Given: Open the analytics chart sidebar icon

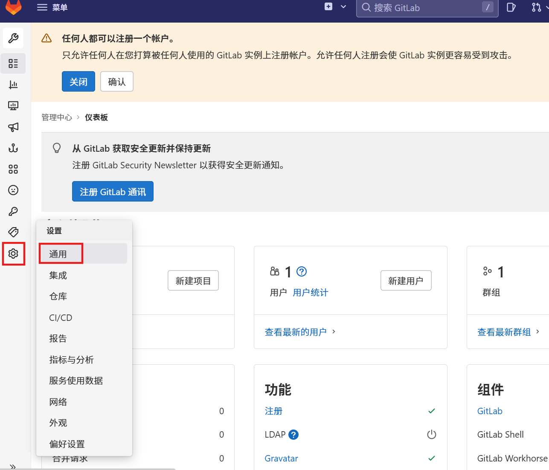Looking at the screenshot, I should 13,85.
